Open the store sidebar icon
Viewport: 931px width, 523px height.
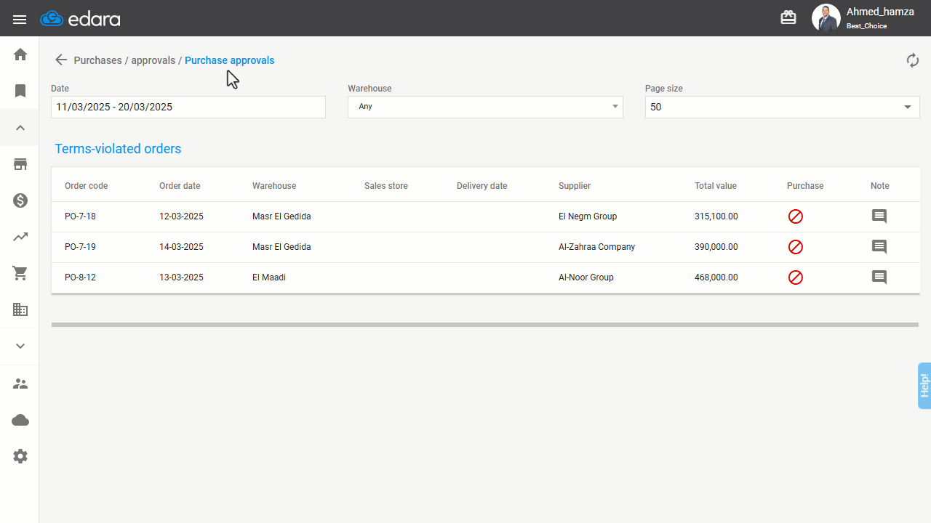coord(20,164)
